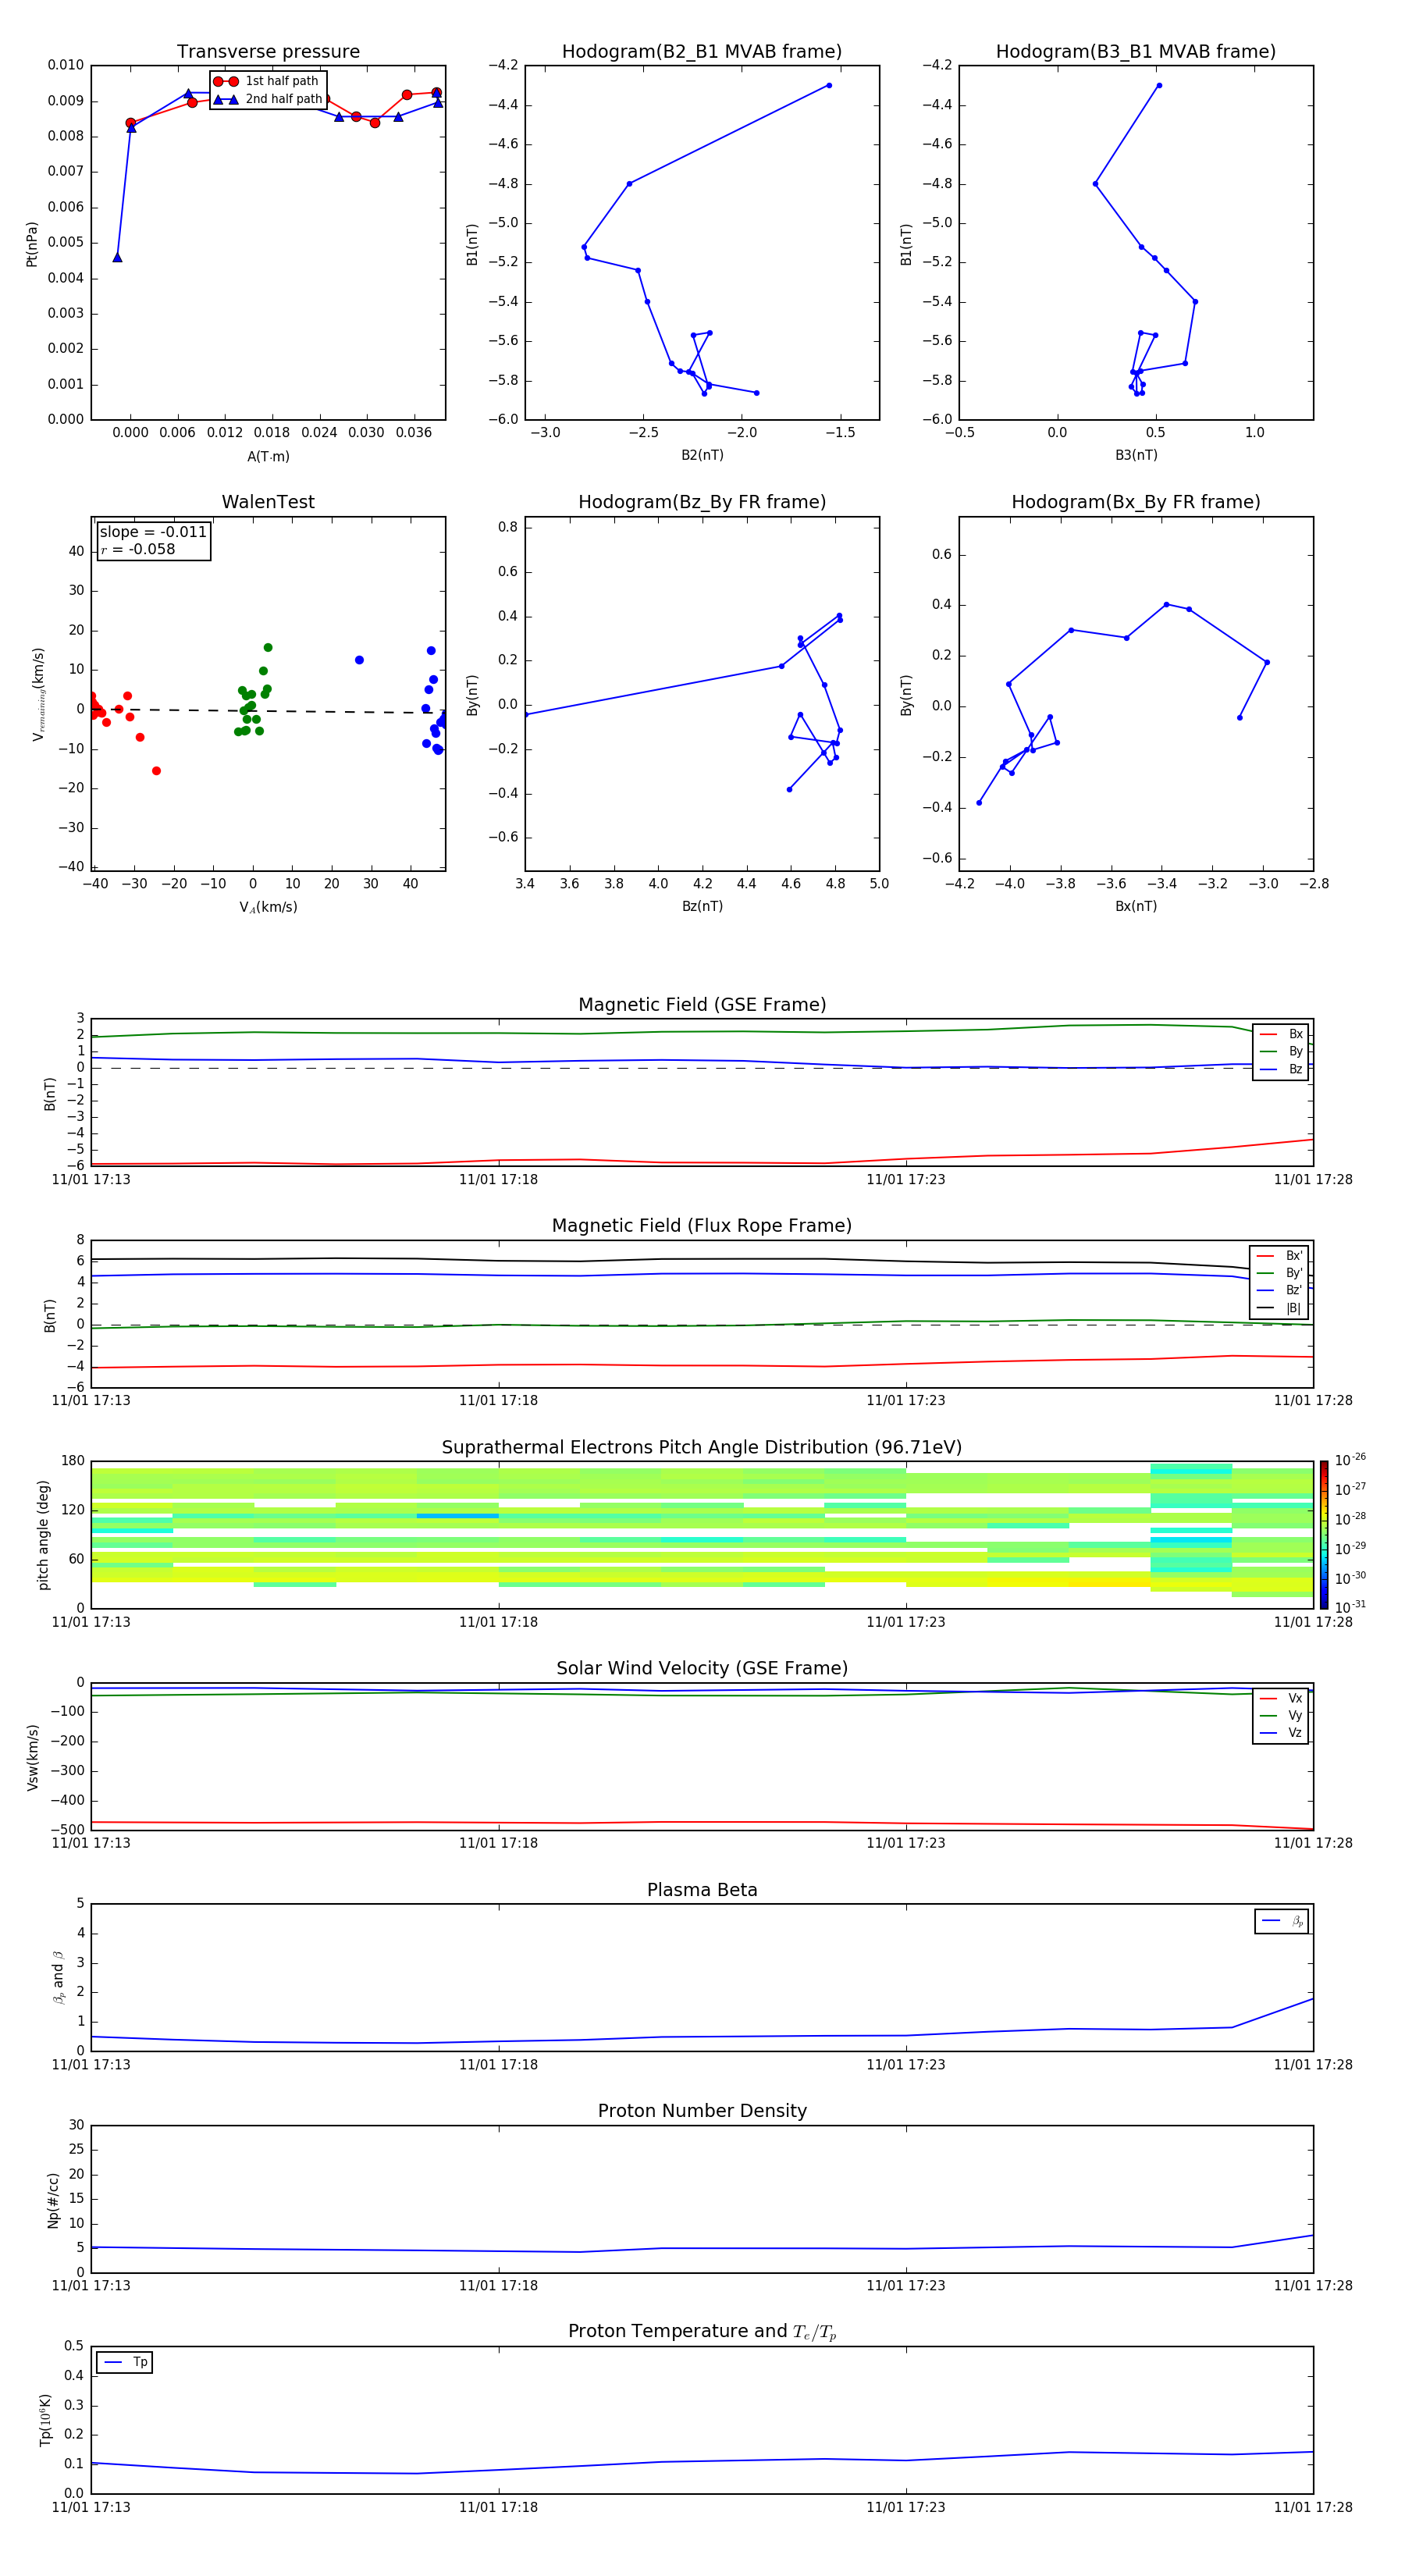Select the isolated blue dot near VA=27
1405x2576 pixels.
(359, 660)
